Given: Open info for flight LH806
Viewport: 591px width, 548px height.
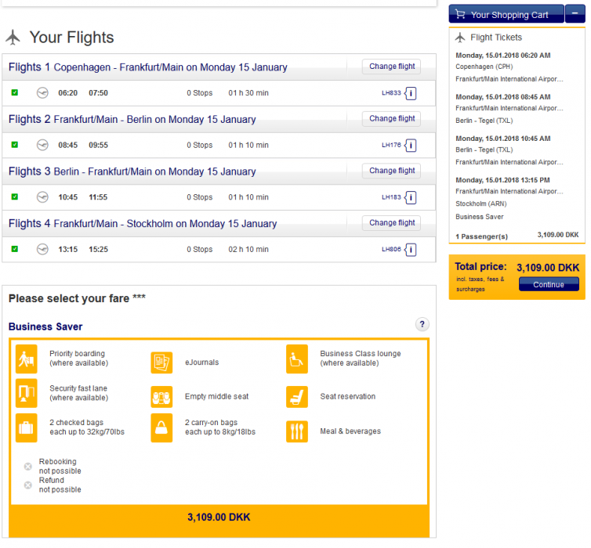Looking at the screenshot, I should click(x=411, y=250).
